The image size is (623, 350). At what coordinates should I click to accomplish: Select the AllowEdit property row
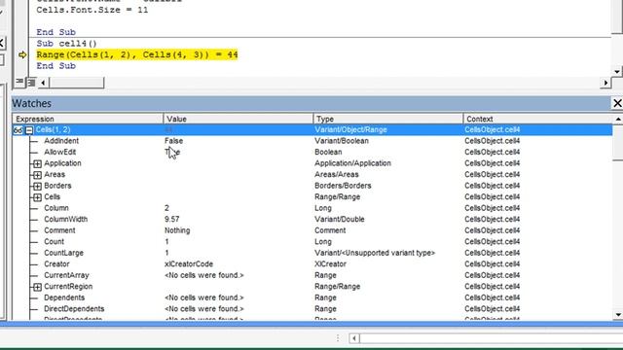312,152
